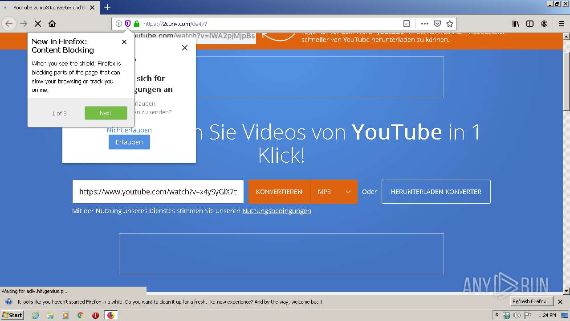Viewport: 570px width, 321px height.
Task: Click Firefox icon in taskbar
Action: click(x=110, y=315)
